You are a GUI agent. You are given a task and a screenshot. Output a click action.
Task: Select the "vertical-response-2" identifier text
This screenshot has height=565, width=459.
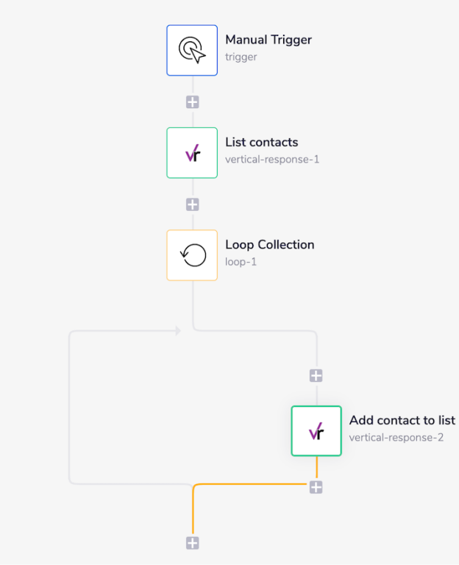click(x=396, y=437)
